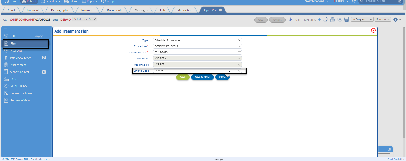Click the Scribes button

pos(277,20)
